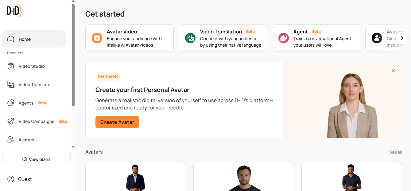Click the Beta badge next to Agents
The image size is (411, 191).
[x=42, y=103]
